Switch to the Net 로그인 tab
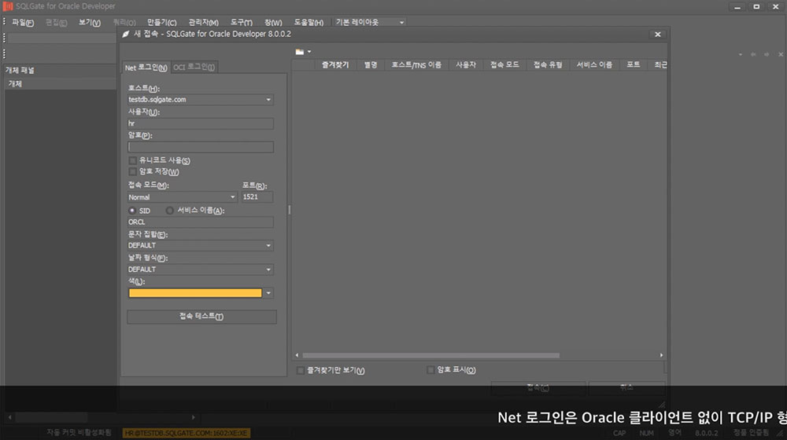Screen dimensions: 787x440 146,67
